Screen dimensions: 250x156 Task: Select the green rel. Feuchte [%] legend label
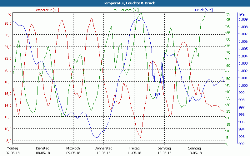tap(126, 10)
